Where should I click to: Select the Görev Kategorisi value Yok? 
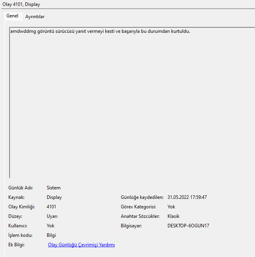171,207
